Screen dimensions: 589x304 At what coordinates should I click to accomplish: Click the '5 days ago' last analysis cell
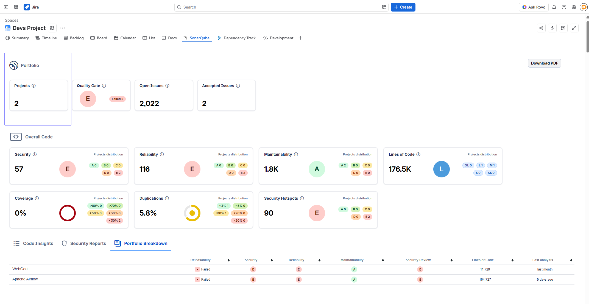click(545, 280)
